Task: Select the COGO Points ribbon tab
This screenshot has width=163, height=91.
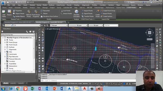Action: 131,8
